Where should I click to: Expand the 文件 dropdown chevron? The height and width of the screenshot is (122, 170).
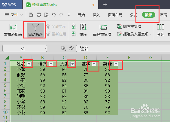click(22, 15)
